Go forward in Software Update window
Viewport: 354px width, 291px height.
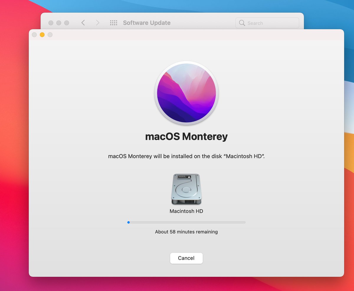[98, 23]
